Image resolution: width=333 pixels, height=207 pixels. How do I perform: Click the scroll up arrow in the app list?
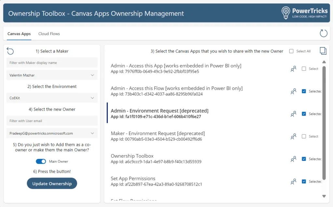pyautogui.click(x=324, y=62)
